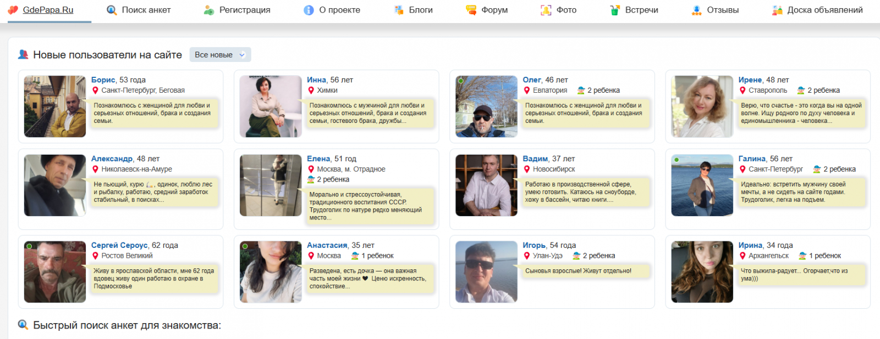Open Борис profile name link
Screen dimensions: 880x339
click(103, 80)
